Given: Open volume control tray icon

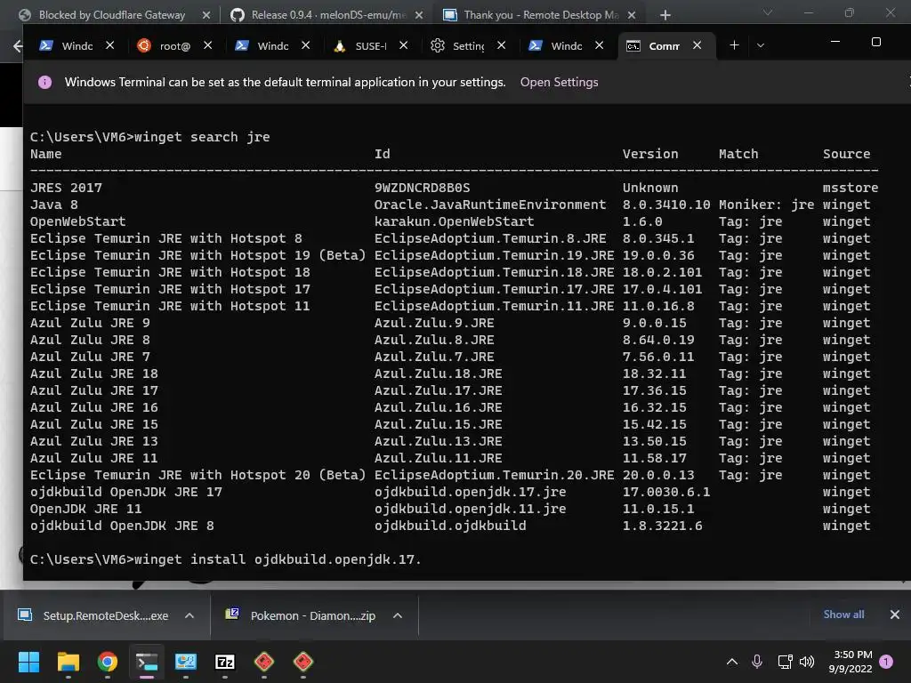Looking at the screenshot, I should pos(807,662).
